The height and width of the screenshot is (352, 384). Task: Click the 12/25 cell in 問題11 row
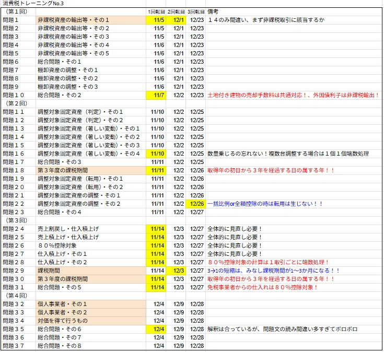coord(196,112)
